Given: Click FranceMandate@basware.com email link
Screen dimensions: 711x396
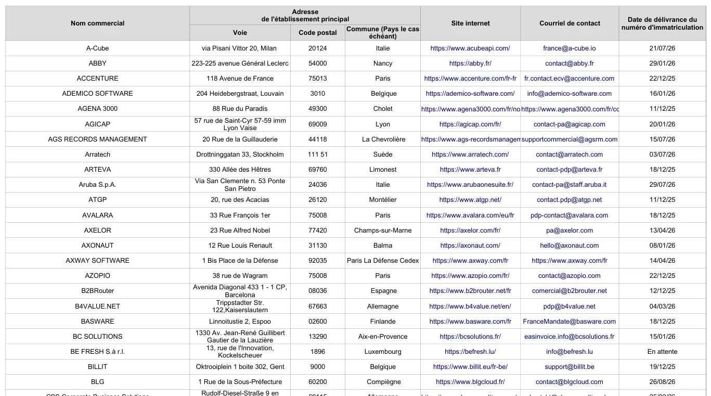Looking at the screenshot, I should (570, 322).
